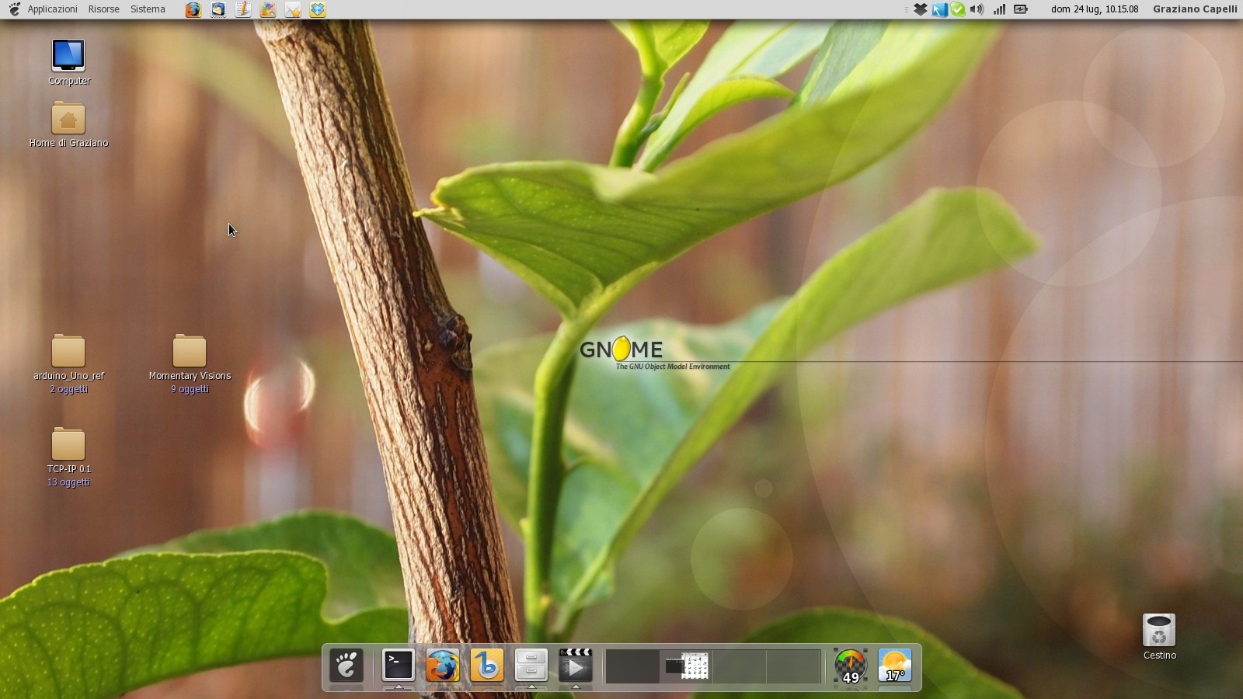Open the text editor launcher in top panel
The image size is (1243, 699).
243,9
